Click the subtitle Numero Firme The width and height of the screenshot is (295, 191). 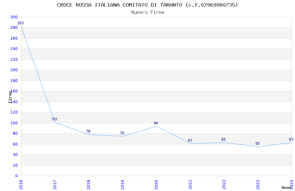[x=148, y=13]
